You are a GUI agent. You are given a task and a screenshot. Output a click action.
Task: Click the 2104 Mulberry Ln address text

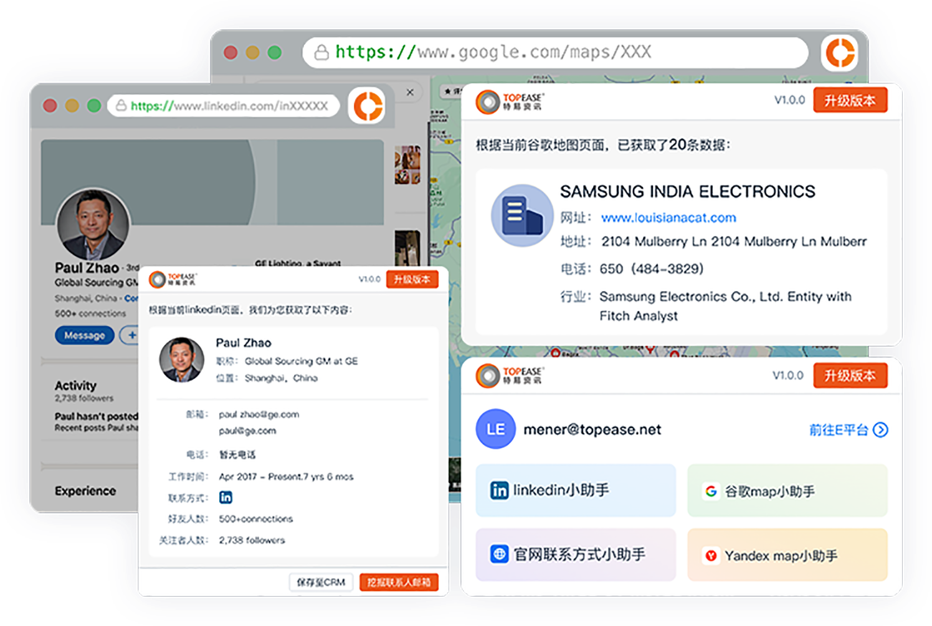(x=734, y=241)
